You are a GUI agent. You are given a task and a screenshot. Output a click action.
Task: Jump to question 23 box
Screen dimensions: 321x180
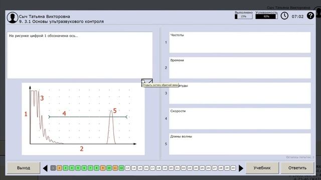point(190,168)
